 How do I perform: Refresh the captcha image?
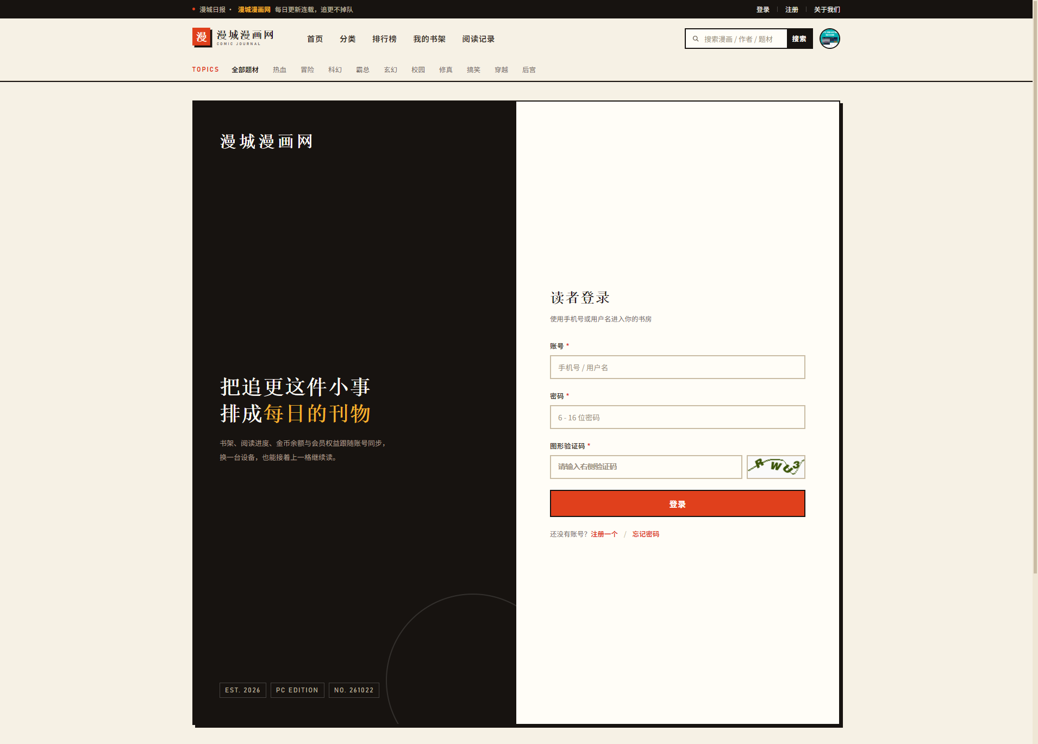(x=776, y=466)
